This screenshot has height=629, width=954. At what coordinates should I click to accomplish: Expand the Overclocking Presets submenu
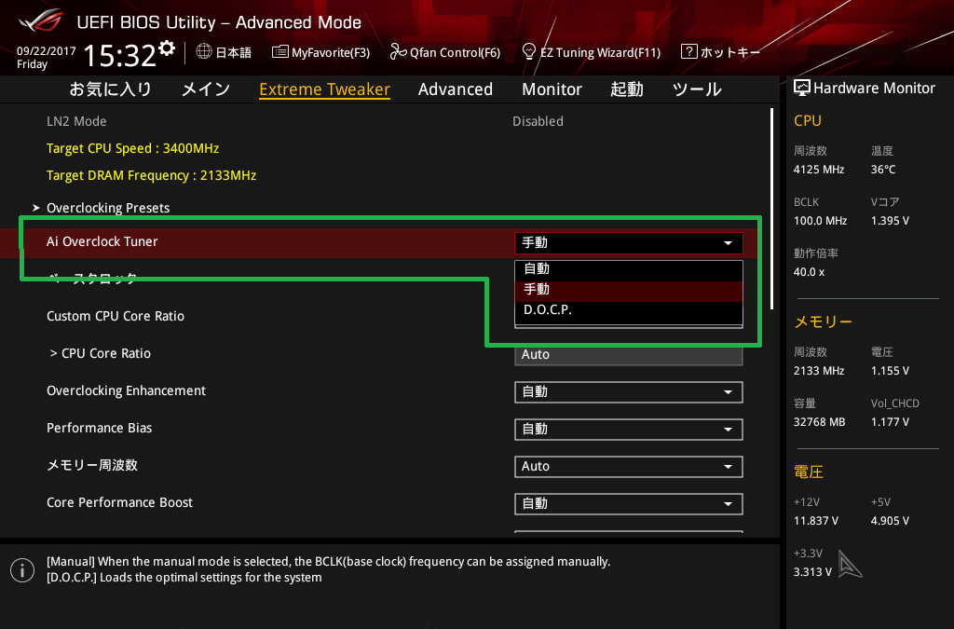click(x=108, y=208)
